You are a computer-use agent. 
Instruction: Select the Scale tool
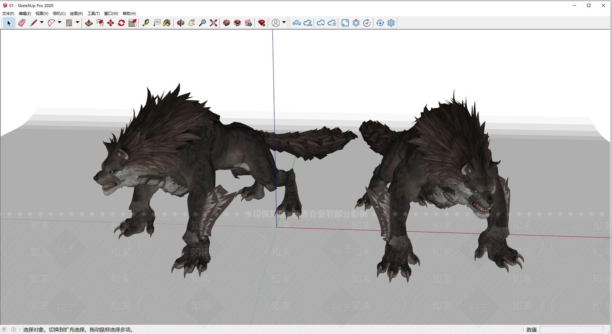point(132,23)
